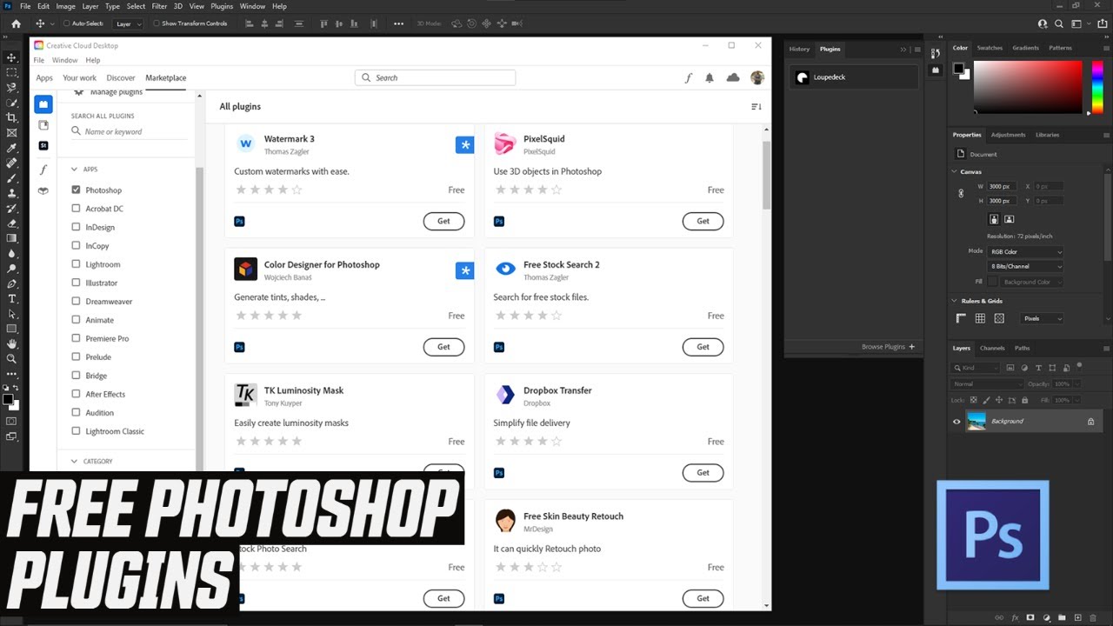
Task: Open the RGB Color mode dropdown
Action: 1025,251
